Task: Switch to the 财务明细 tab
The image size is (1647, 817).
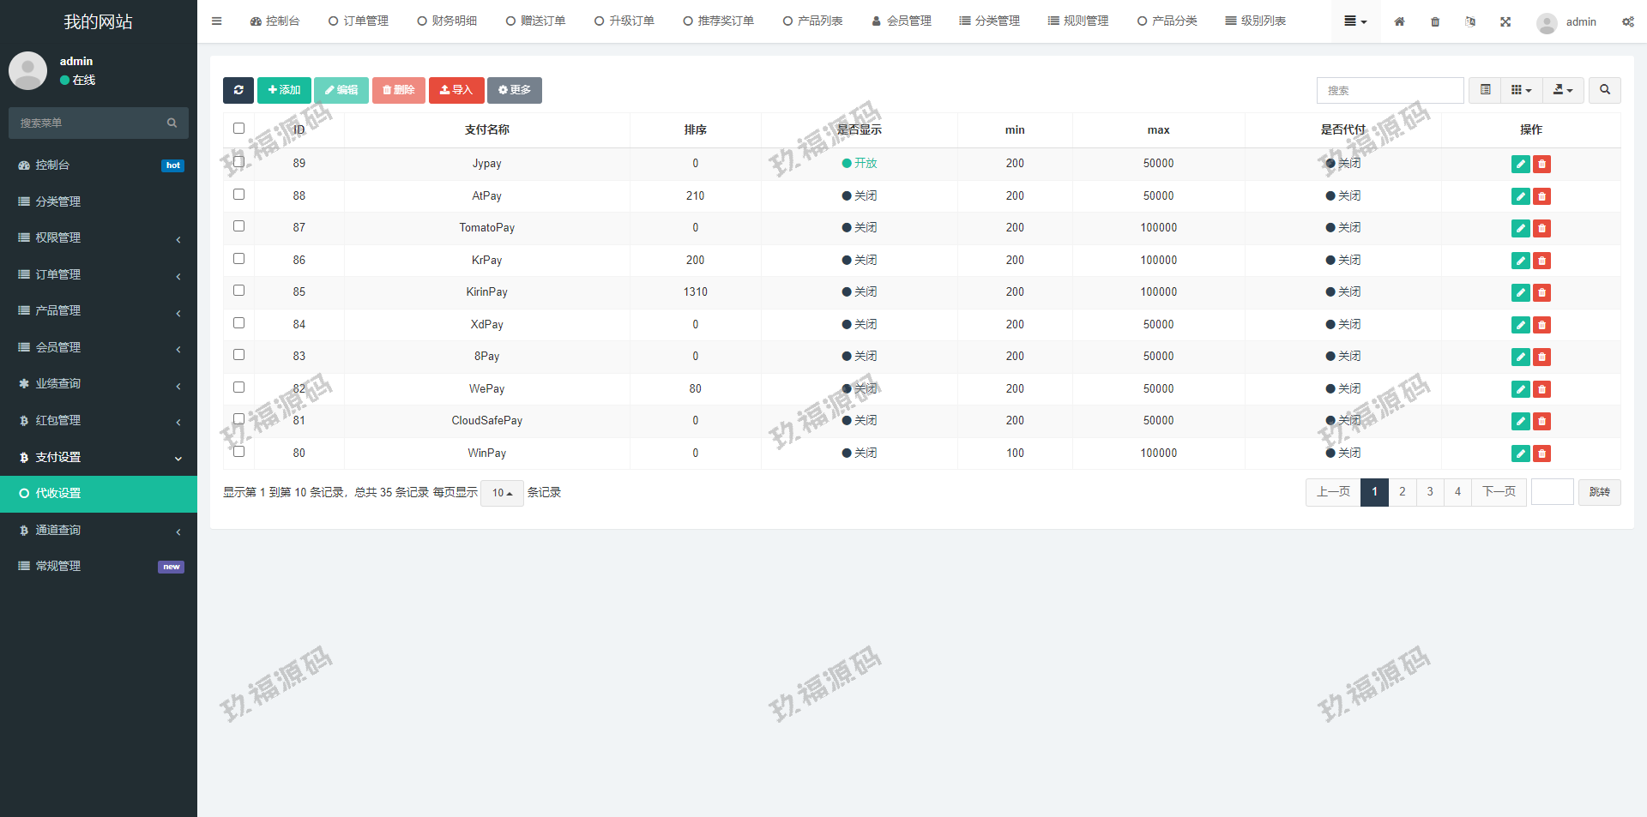Action: coord(447,21)
